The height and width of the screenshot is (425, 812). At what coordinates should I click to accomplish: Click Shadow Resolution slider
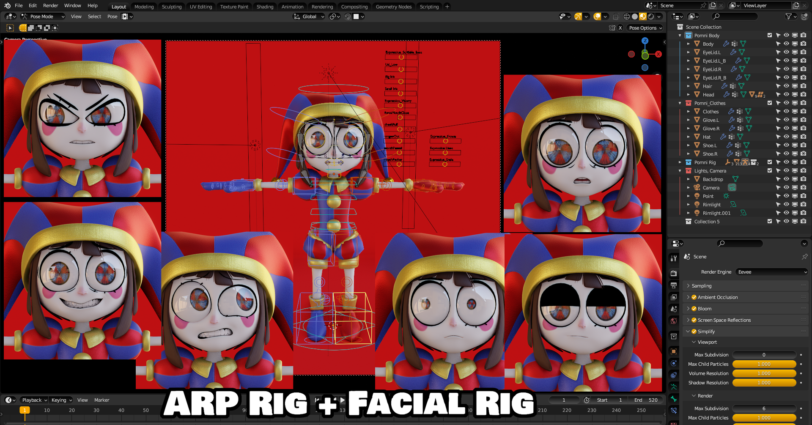(x=764, y=383)
